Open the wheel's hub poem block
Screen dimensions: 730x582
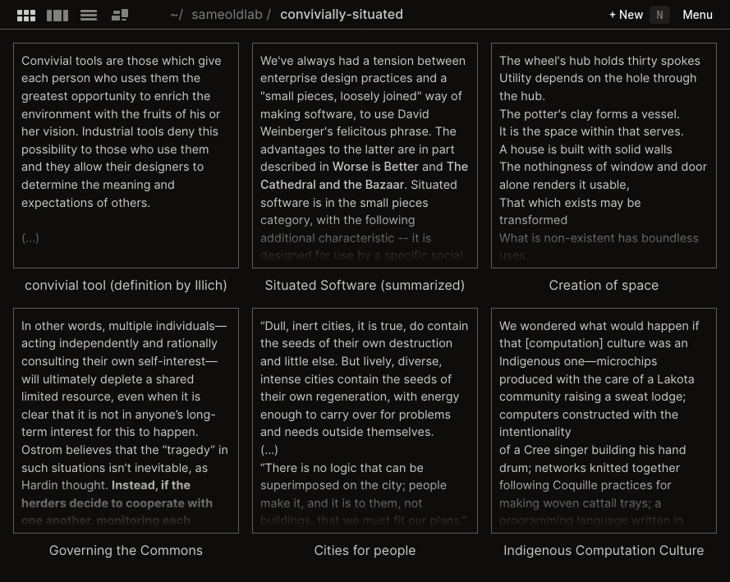(x=604, y=155)
